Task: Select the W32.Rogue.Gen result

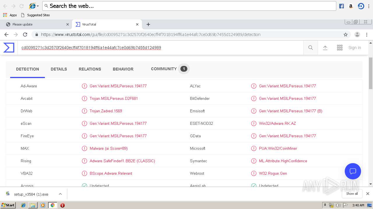Action: point(273,173)
